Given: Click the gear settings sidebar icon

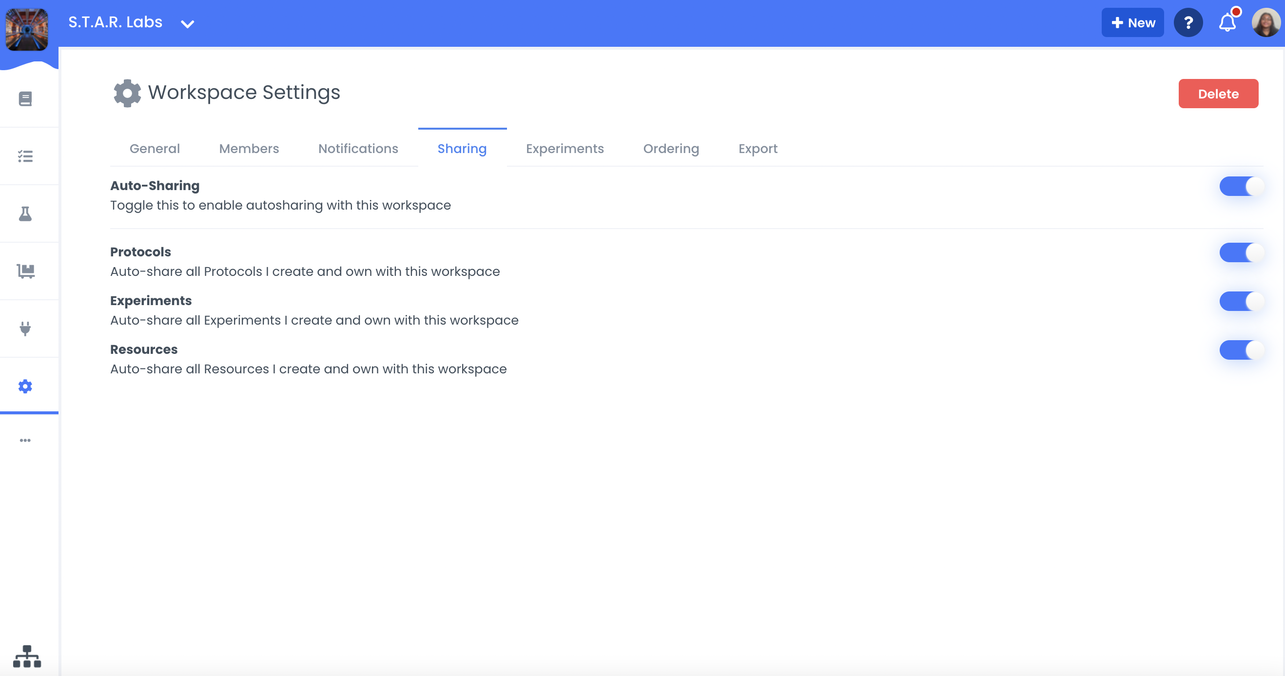Looking at the screenshot, I should pyautogui.click(x=25, y=386).
